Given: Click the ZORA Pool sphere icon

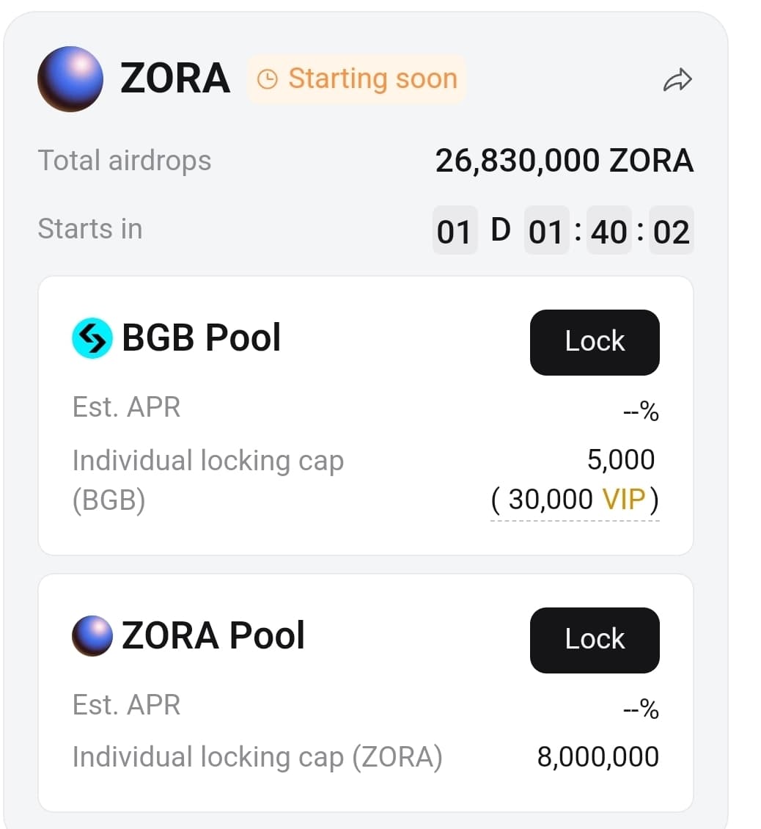Looking at the screenshot, I should (92, 636).
